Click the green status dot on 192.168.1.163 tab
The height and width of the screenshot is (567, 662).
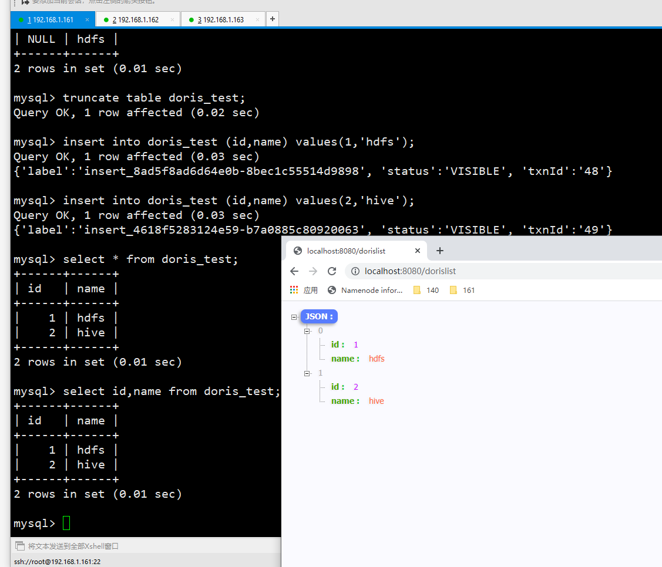point(190,19)
